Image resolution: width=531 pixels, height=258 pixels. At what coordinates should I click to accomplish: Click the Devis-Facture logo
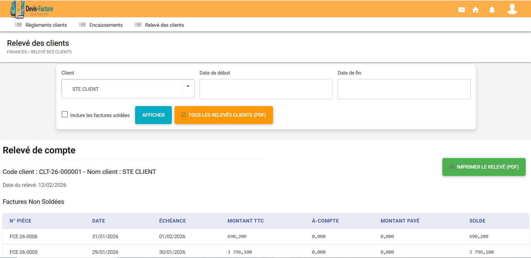pos(32,9)
